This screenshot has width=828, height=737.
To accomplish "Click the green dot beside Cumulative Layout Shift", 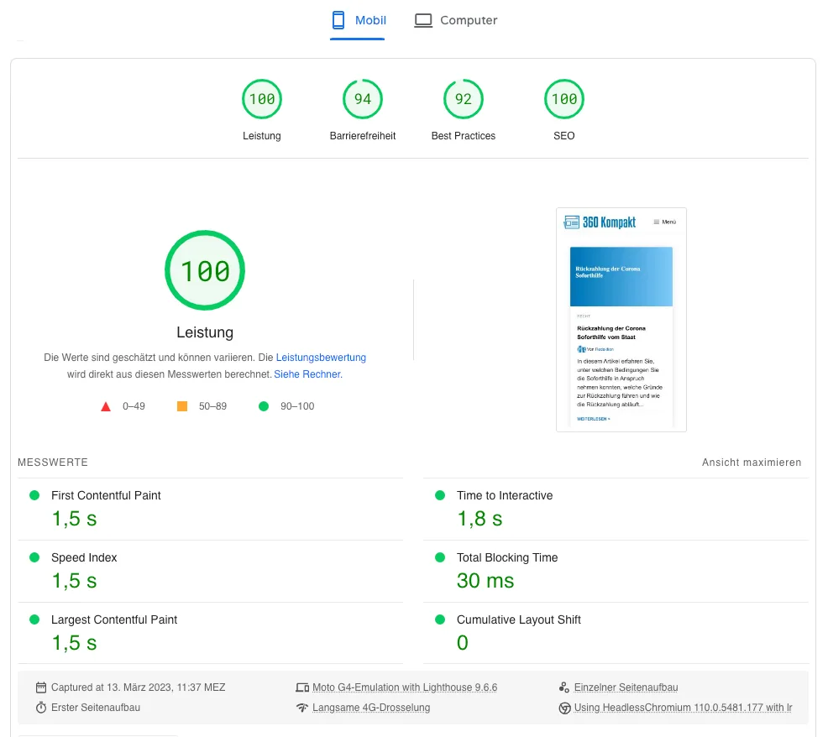I will coord(440,619).
